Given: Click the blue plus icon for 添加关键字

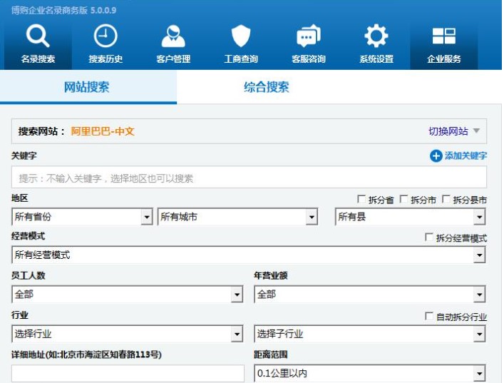Looking at the screenshot, I should click(436, 156).
